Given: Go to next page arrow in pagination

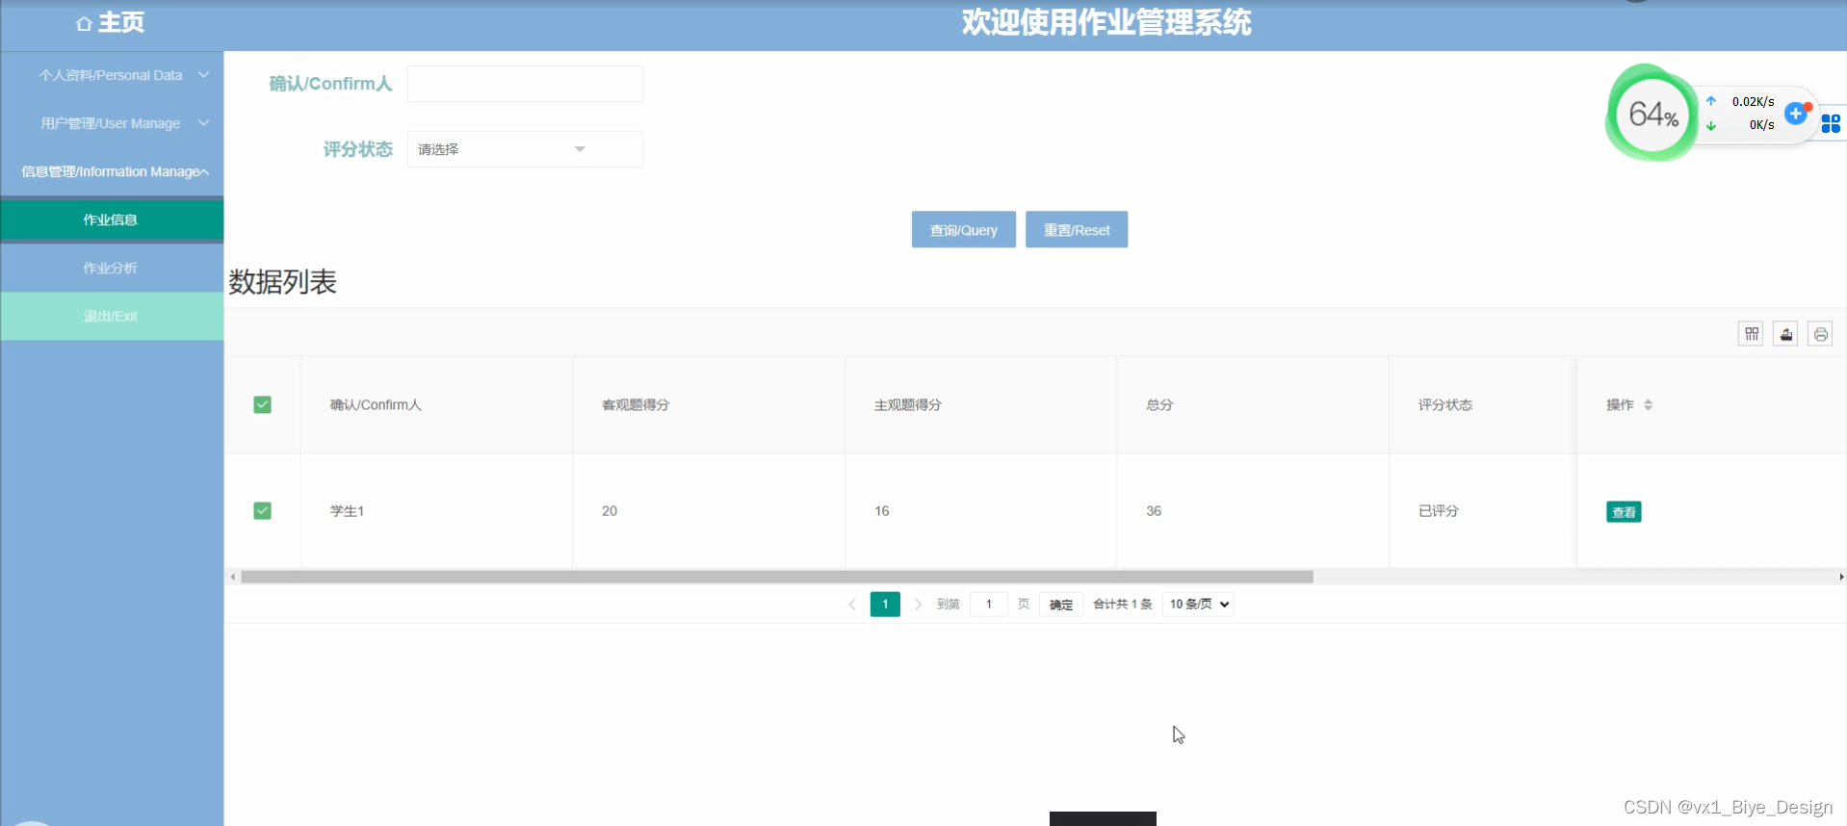Looking at the screenshot, I should (918, 605).
